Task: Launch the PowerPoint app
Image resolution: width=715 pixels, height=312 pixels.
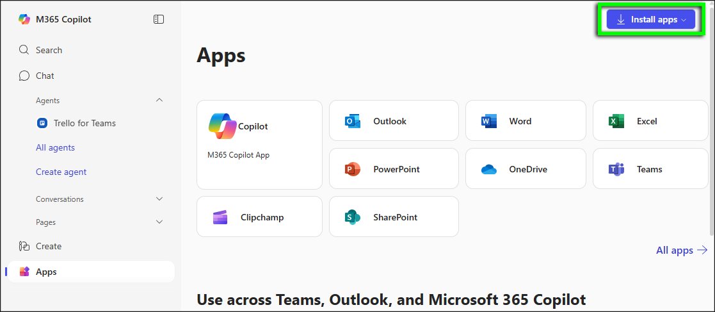Action: (x=393, y=169)
